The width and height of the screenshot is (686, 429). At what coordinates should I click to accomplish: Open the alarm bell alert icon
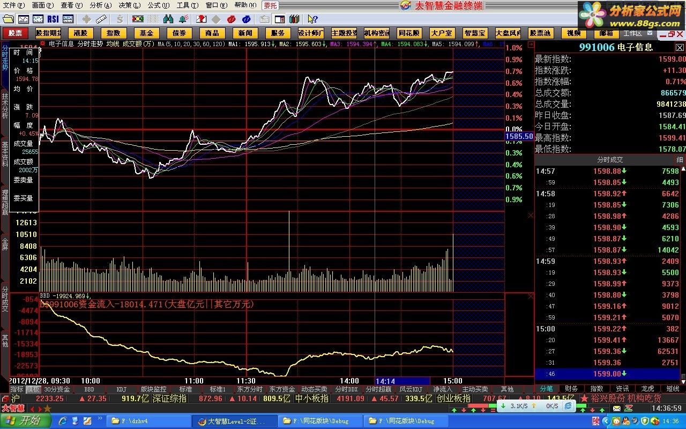[x=184, y=19]
